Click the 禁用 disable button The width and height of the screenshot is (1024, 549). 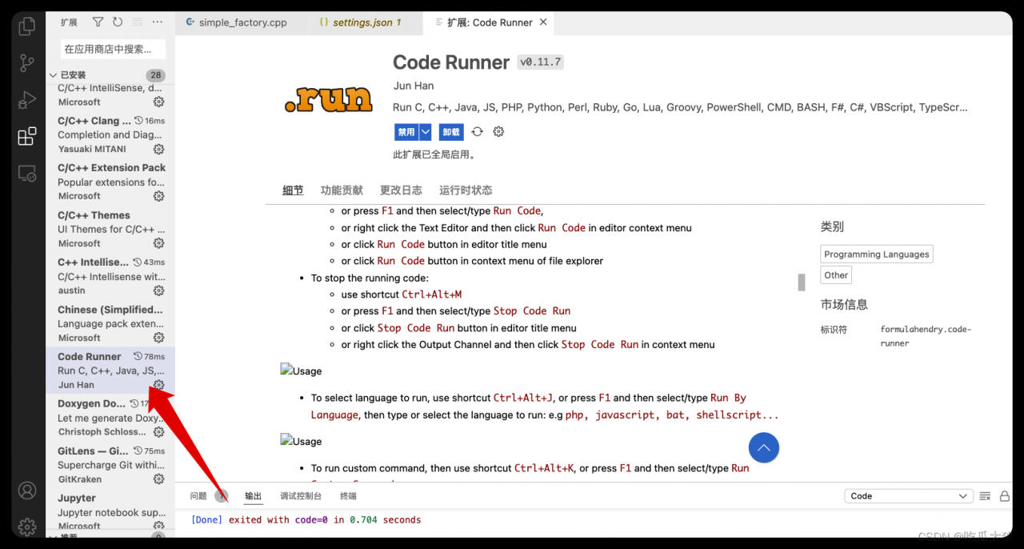coord(406,132)
